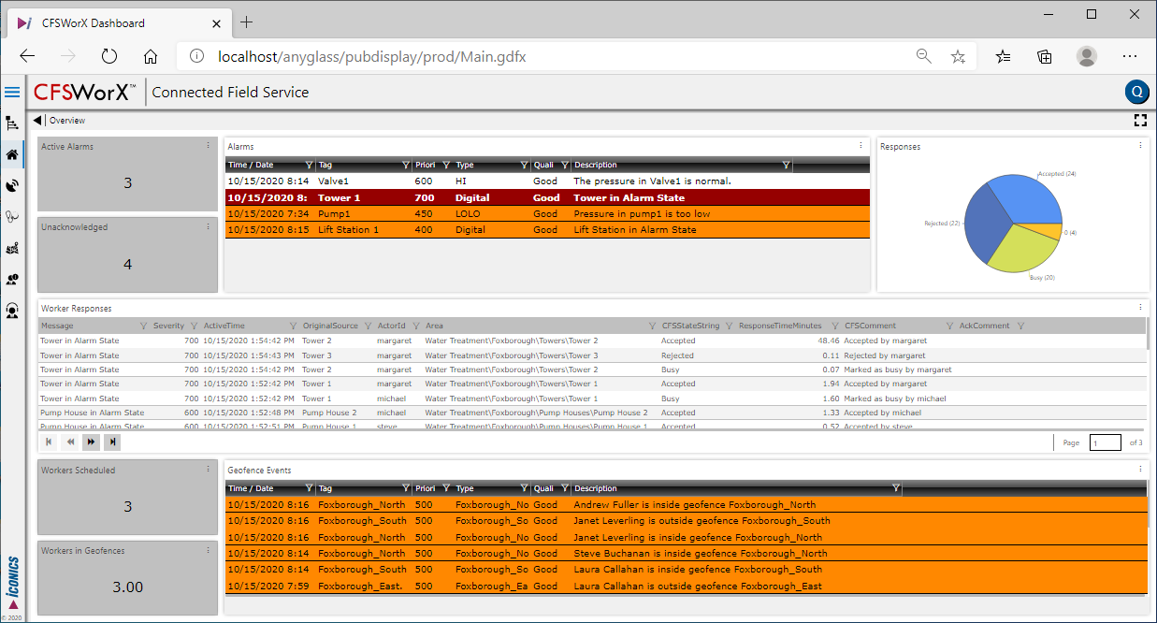Click the Overview back arrow
Screen dimensions: 1157x623
pos(37,121)
